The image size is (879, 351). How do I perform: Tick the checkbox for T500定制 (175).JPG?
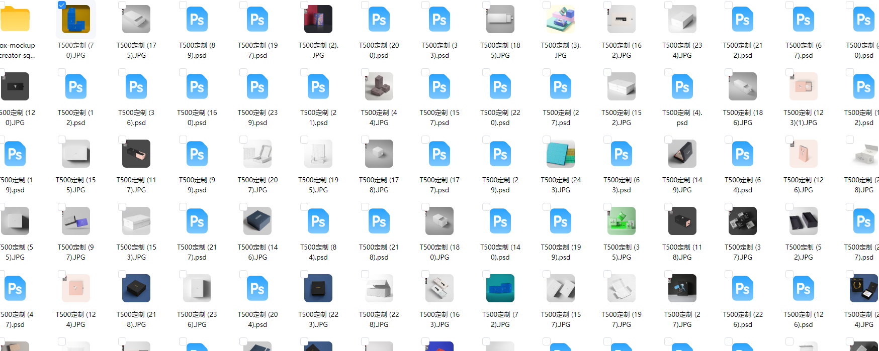tap(122, 5)
